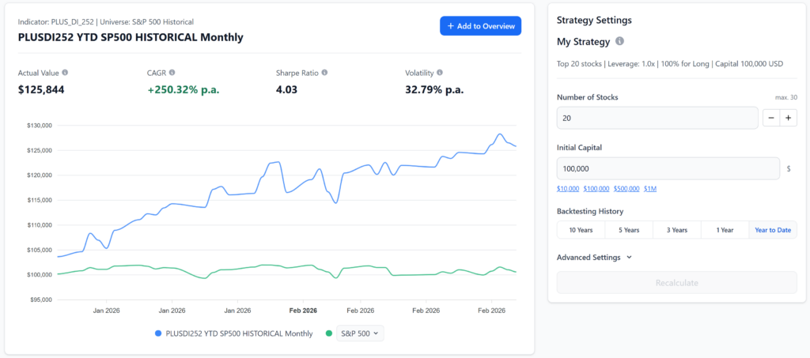Set capital via $1M preset link
Screen dimensions: 810x358
(650, 188)
